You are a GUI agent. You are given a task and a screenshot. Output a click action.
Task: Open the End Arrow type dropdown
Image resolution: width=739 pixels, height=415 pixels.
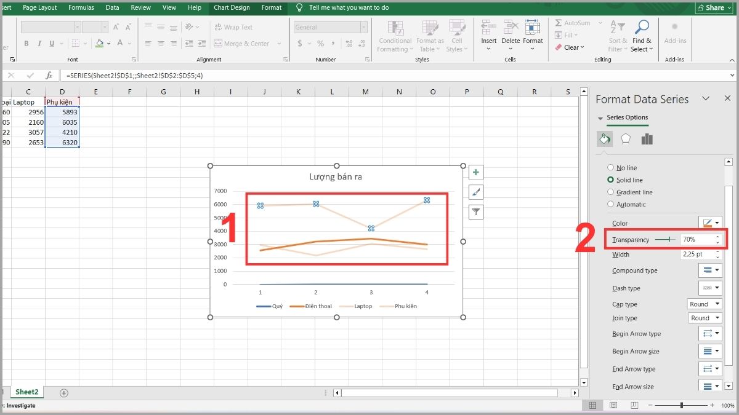click(709, 369)
